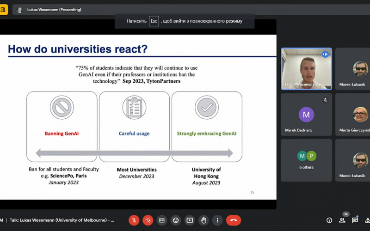Click the 'Careful usage' label
Image resolution: width=370 pixels, height=231 pixels.
click(134, 134)
